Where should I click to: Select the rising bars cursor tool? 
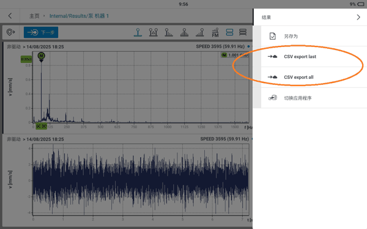pos(200,32)
